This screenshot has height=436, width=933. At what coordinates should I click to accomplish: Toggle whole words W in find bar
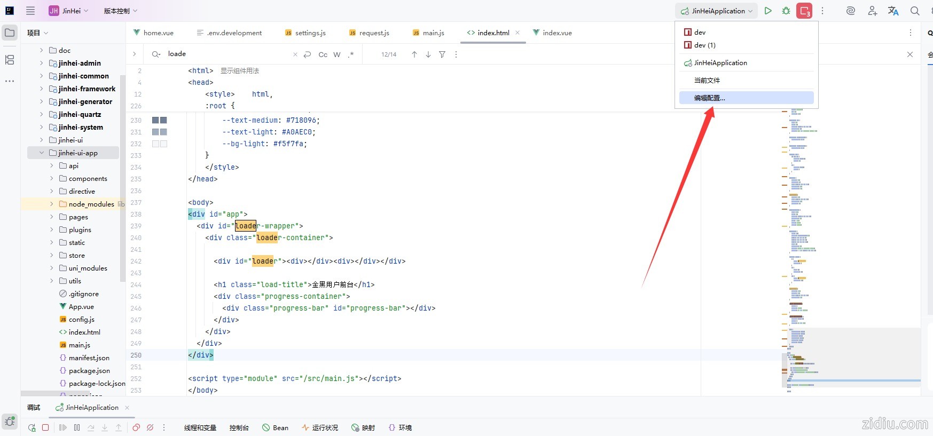(x=337, y=54)
